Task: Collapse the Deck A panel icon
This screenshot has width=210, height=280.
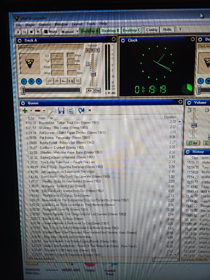Action: pos(20,41)
